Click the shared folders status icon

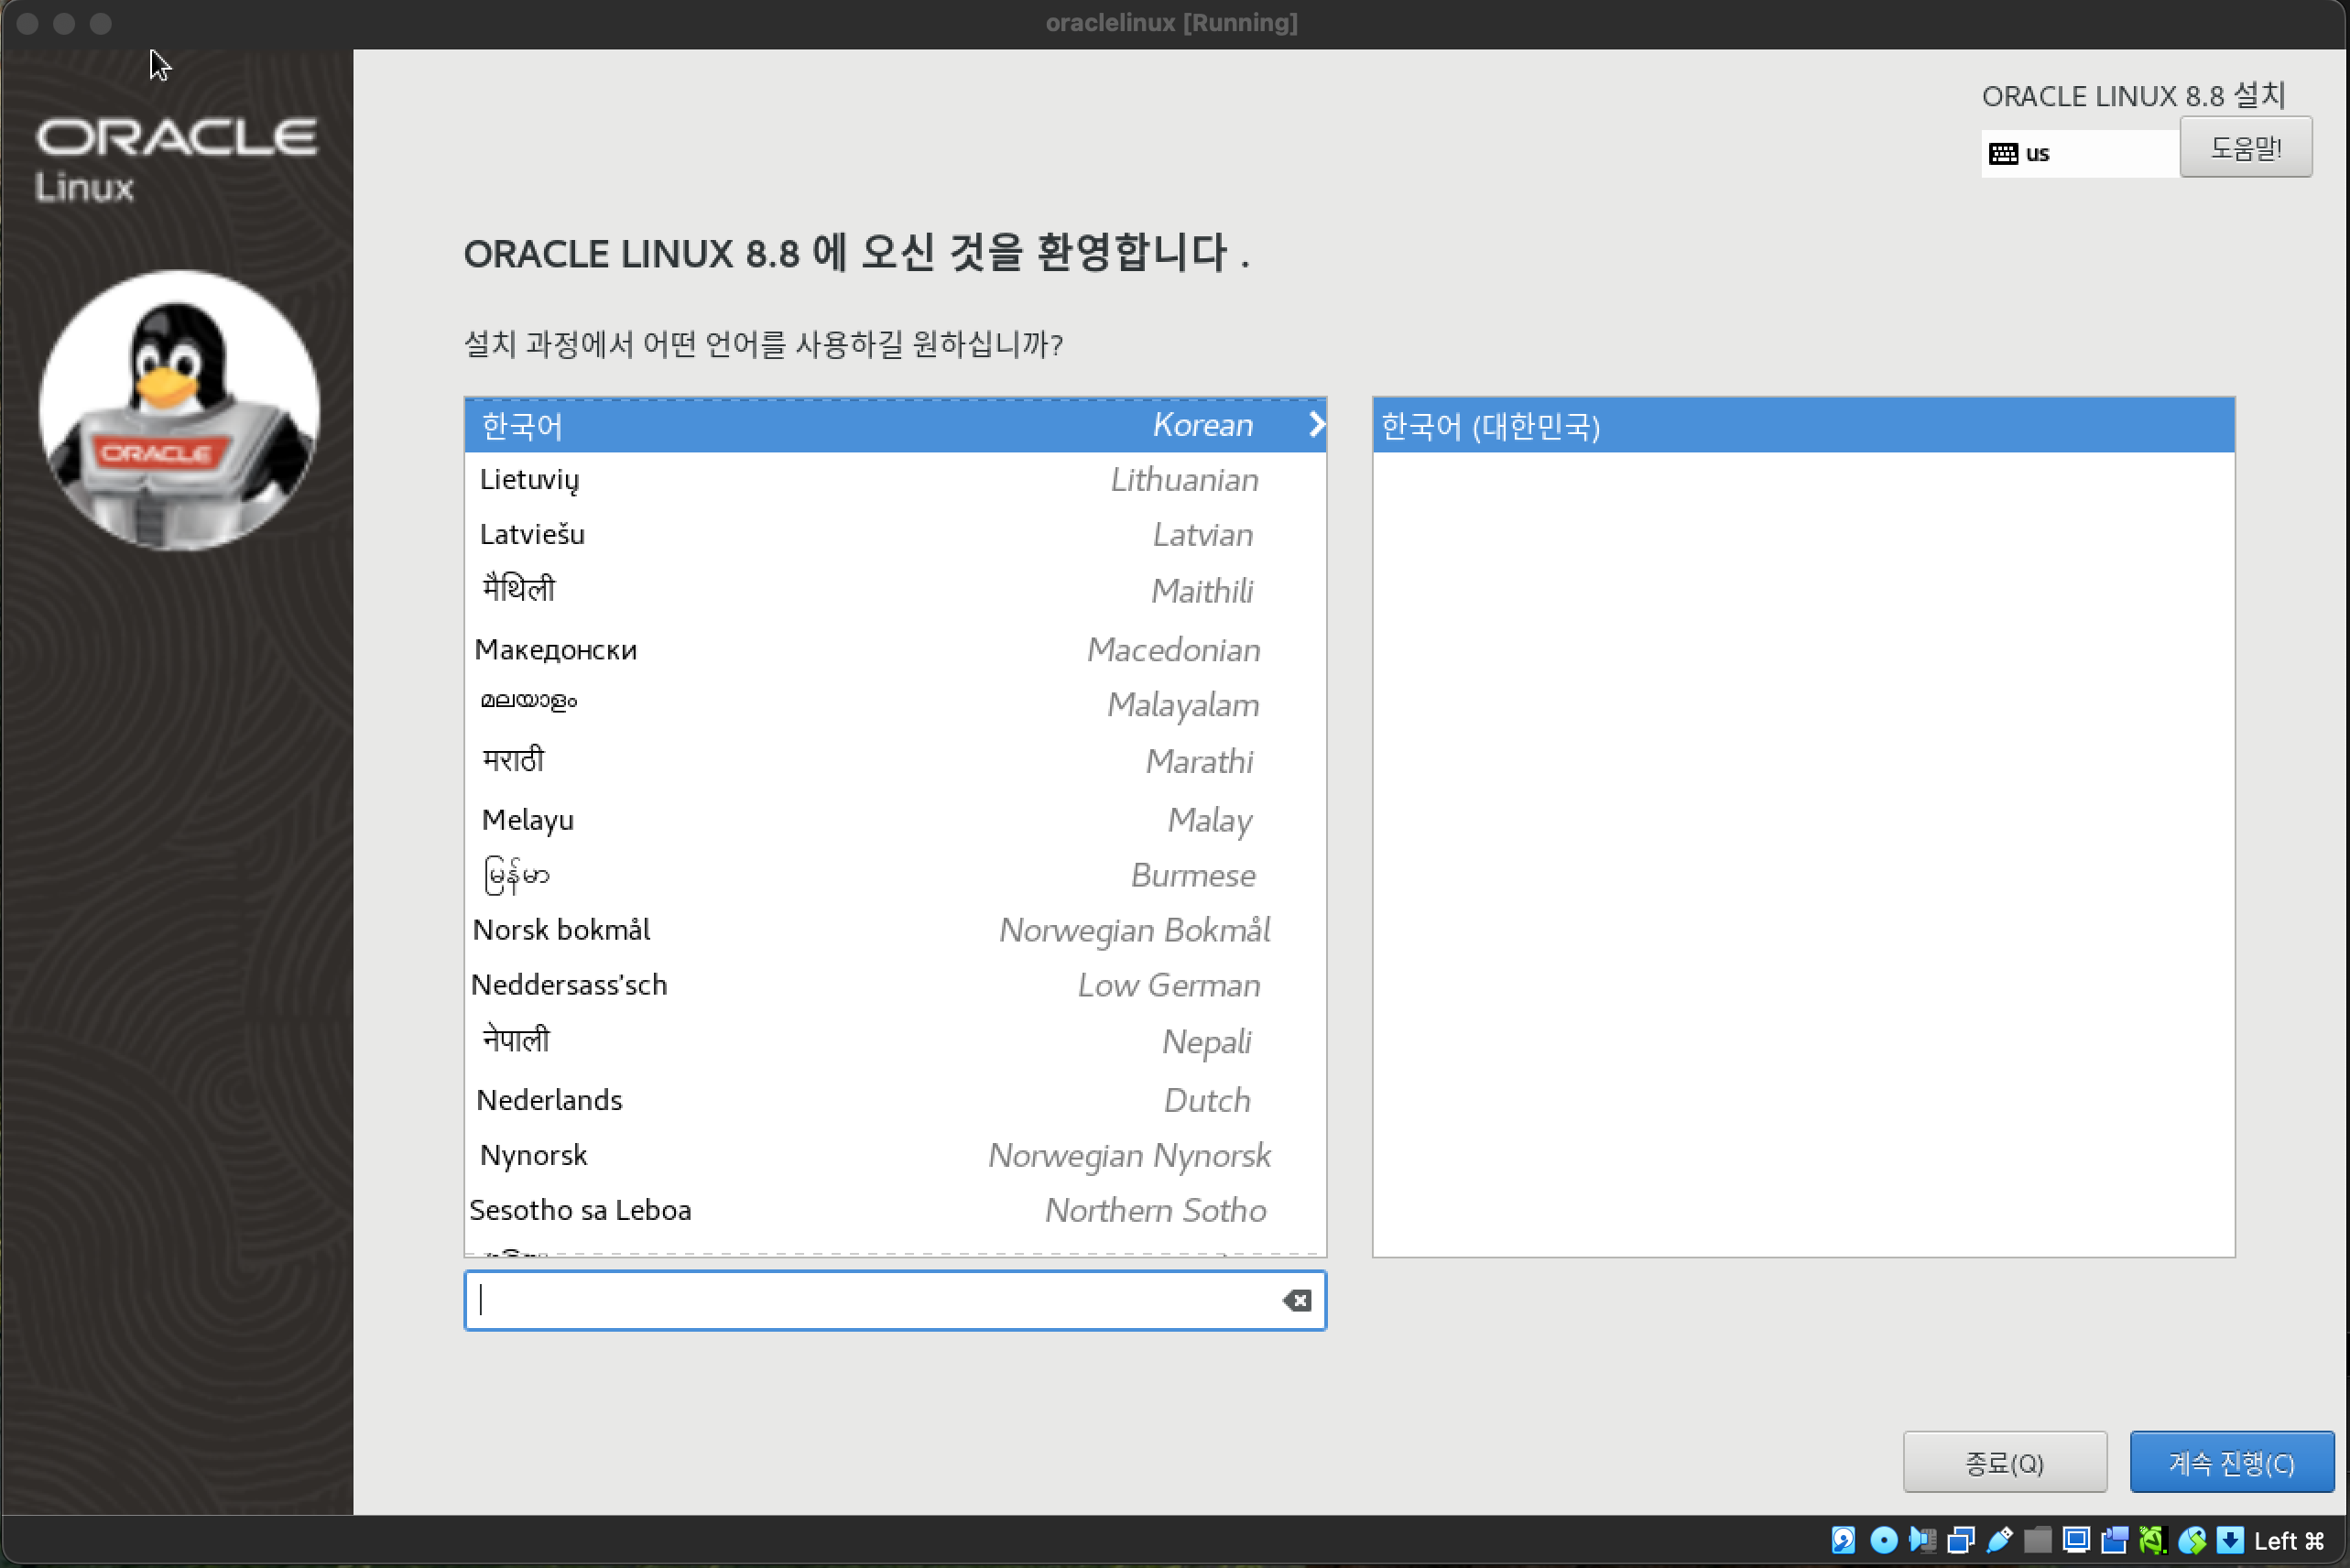click(2037, 1540)
